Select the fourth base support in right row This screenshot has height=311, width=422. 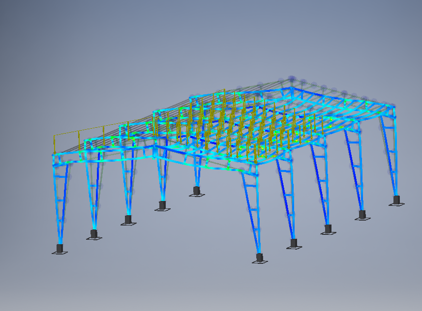click(362, 214)
